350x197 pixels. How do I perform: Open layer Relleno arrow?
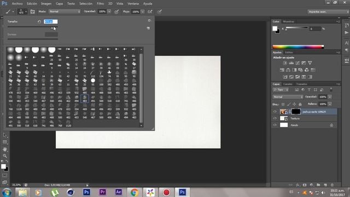coord(330,104)
